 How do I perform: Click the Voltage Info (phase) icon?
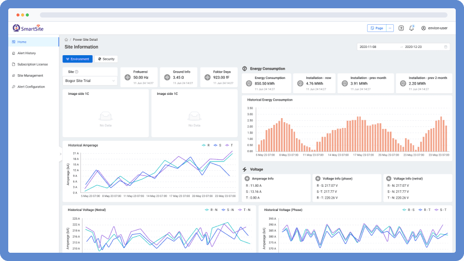318,178
